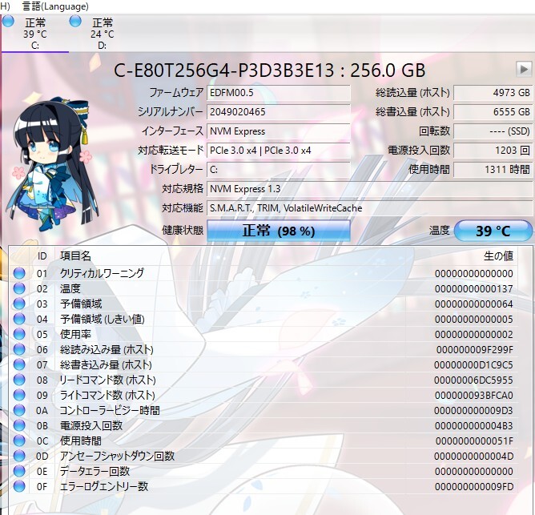
Task: Click the firmware field EDFM00.5
Action: coord(279,93)
